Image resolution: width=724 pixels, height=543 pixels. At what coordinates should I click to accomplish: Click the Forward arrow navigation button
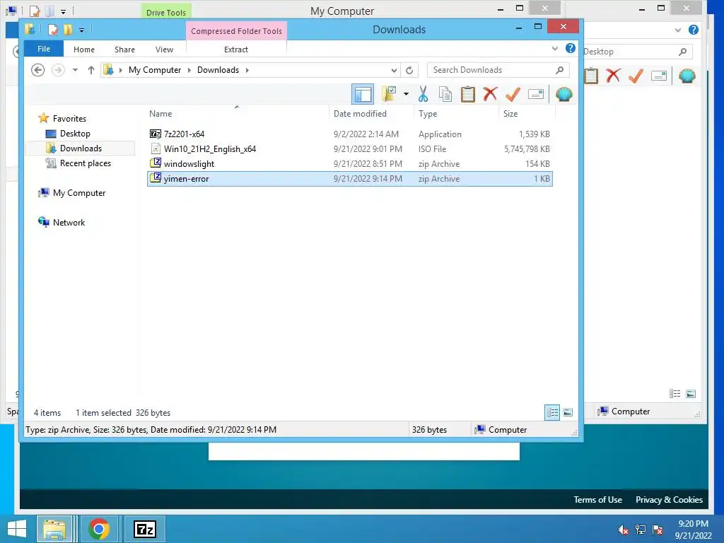pos(58,70)
